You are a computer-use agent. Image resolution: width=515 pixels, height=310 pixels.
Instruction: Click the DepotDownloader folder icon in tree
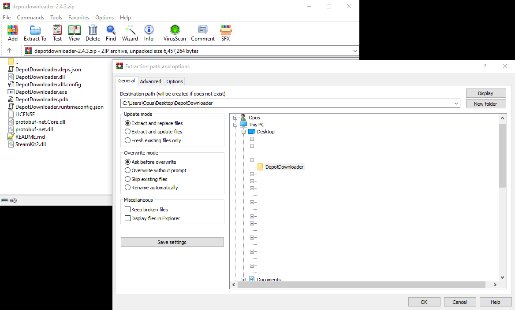[260, 167]
